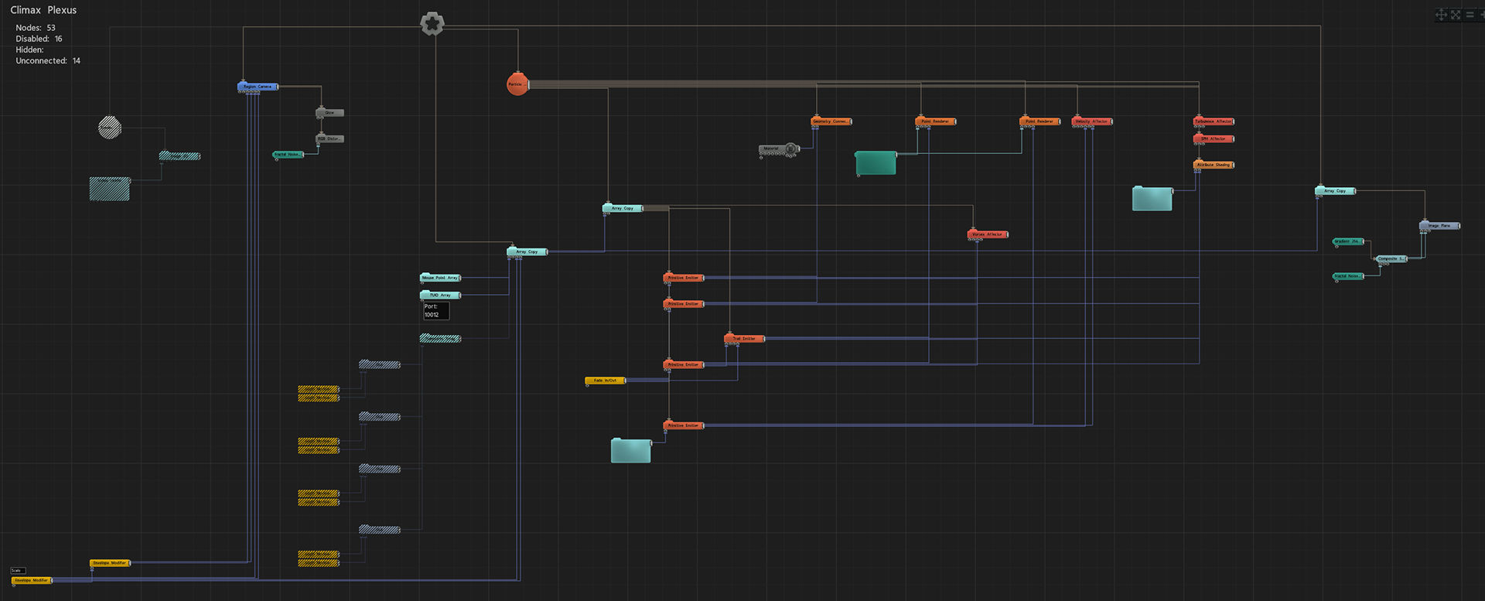The height and width of the screenshot is (601, 1485).
Task: Select the Envelope Modifier node above the Scale label
Action: coord(110,563)
